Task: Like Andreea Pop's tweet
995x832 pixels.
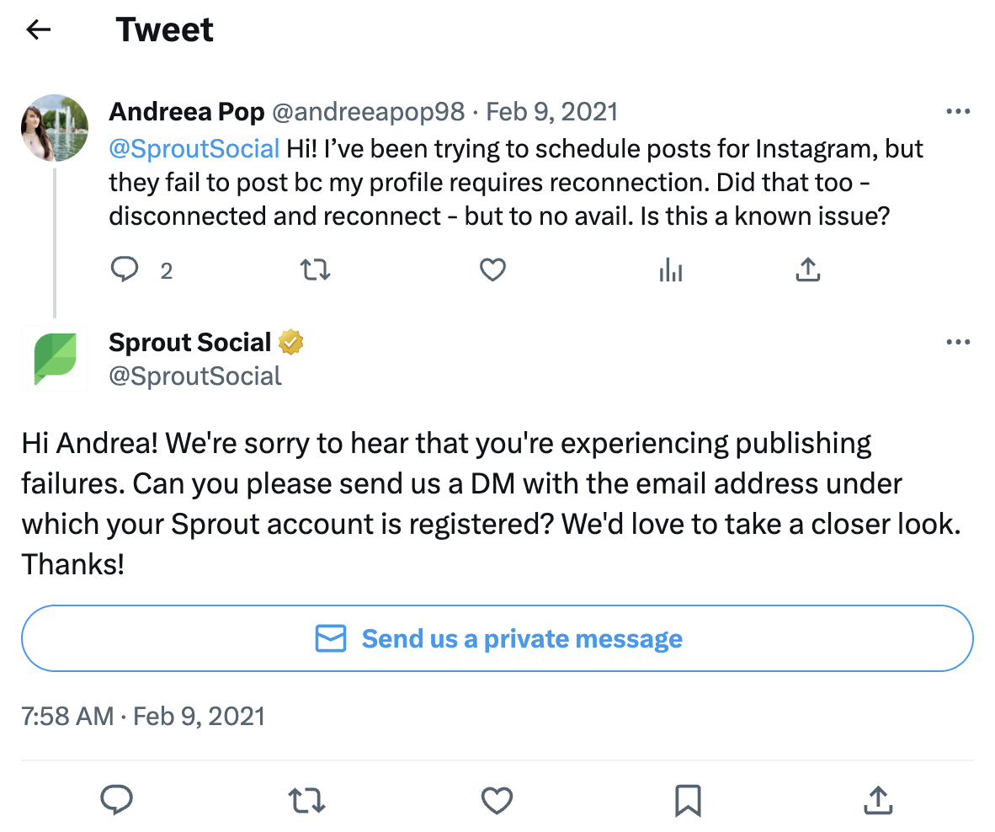Action: click(492, 269)
